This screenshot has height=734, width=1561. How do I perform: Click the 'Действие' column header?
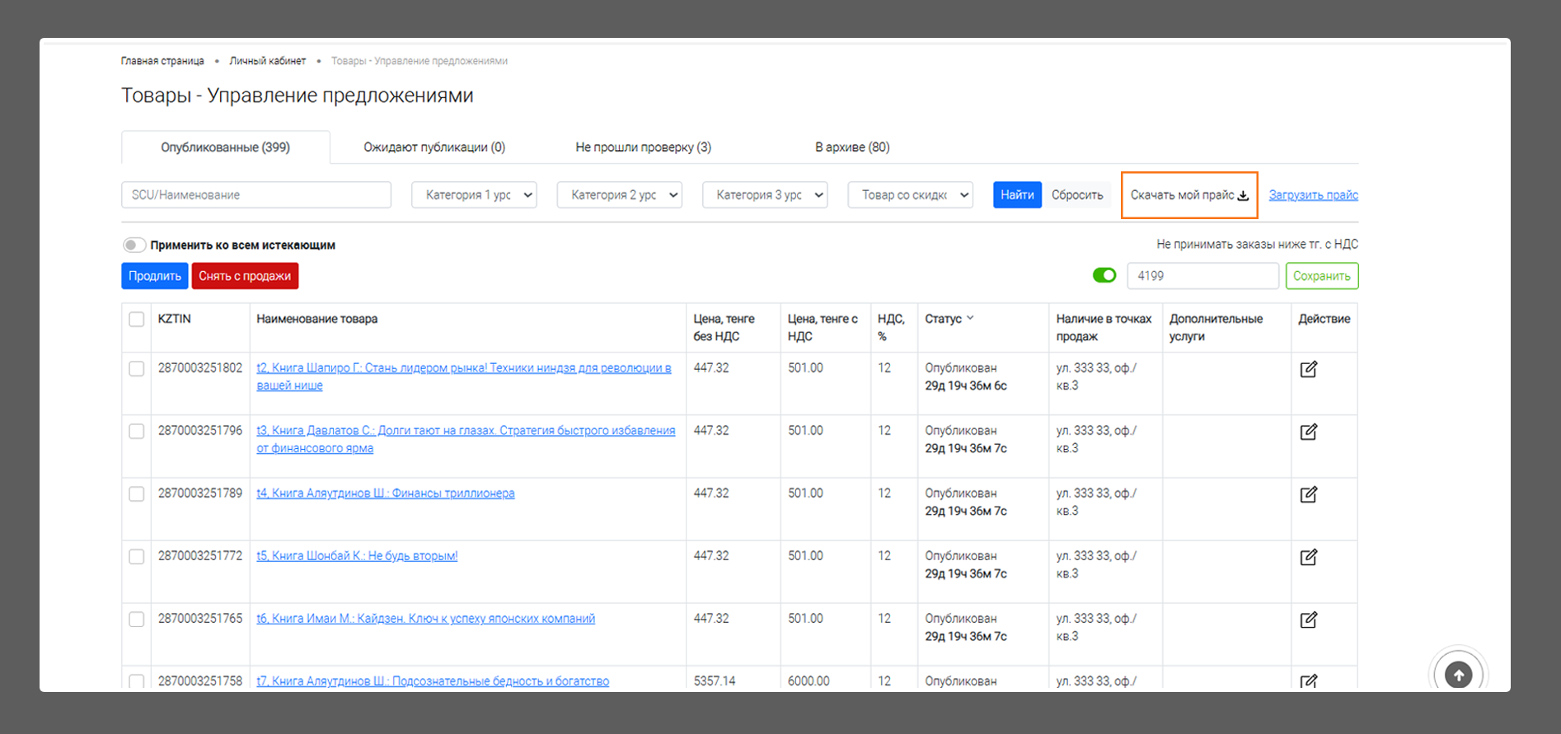(1324, 319)
